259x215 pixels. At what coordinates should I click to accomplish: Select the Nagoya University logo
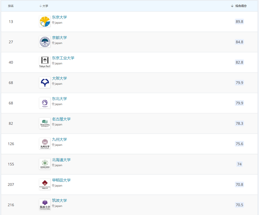pos(45,123)
